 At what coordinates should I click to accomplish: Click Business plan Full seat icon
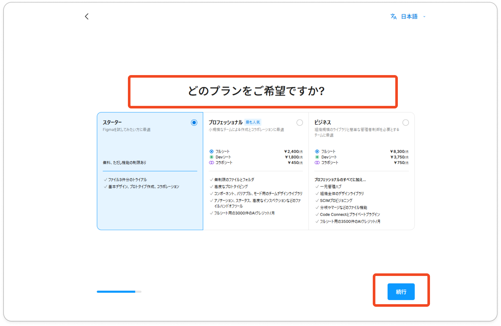pyautogui.click(x=317, y=151)
